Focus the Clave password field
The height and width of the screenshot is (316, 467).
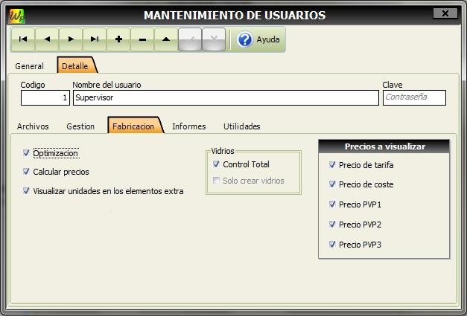(414, 97)
